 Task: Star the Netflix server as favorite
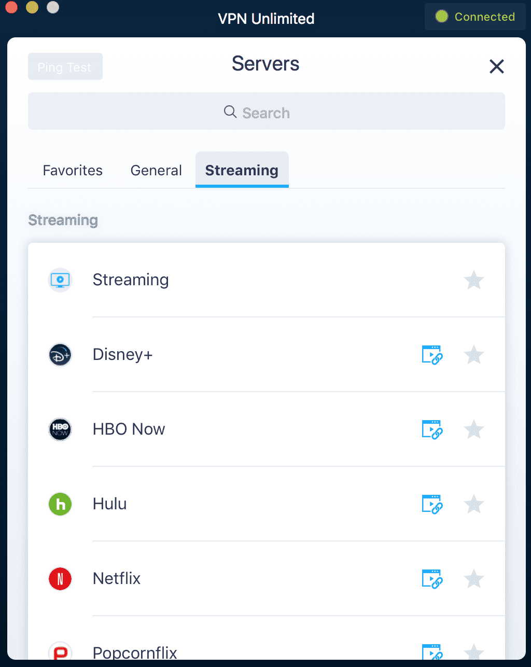(473, 579)
